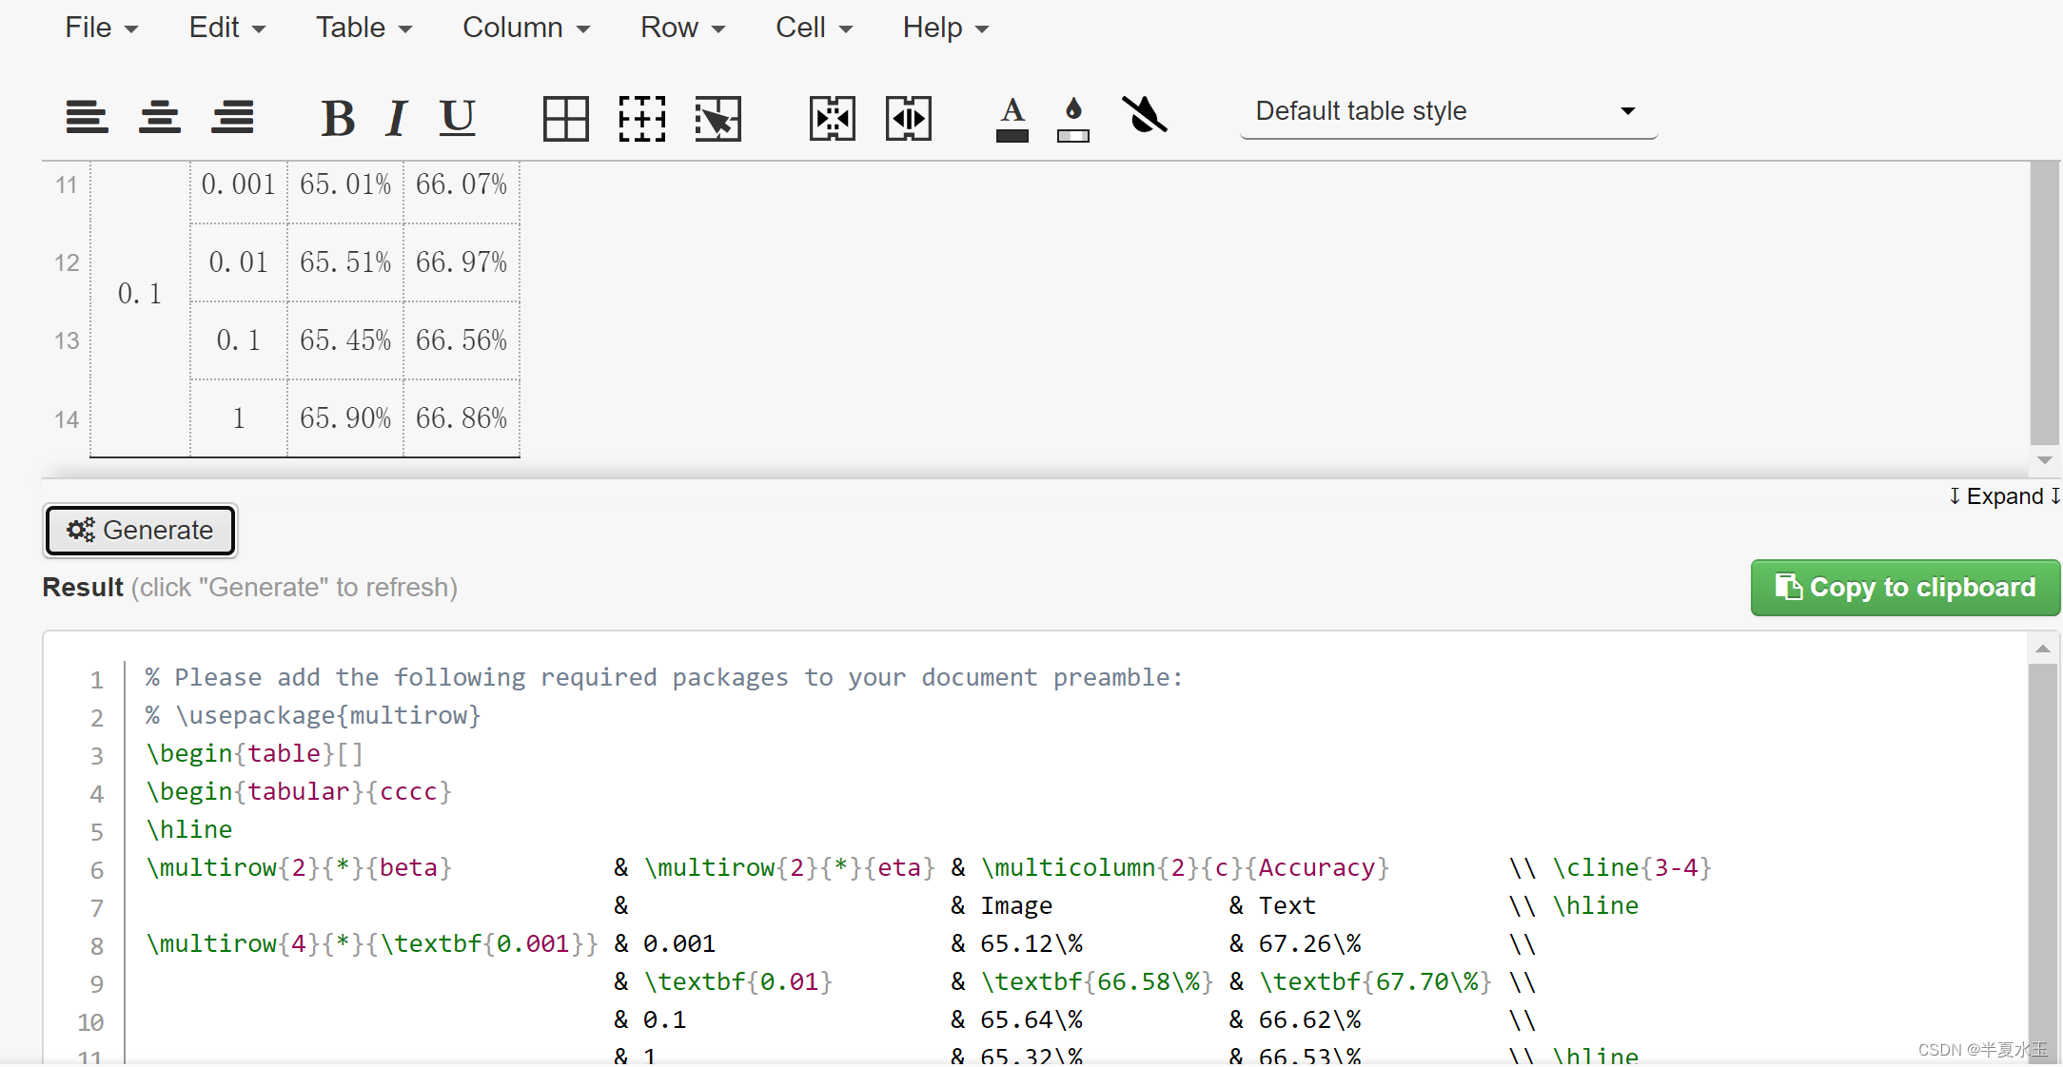Screen dimensions: 2063x1067
Task: Toggle italic formatting
Action: click(x=397, y=119)
